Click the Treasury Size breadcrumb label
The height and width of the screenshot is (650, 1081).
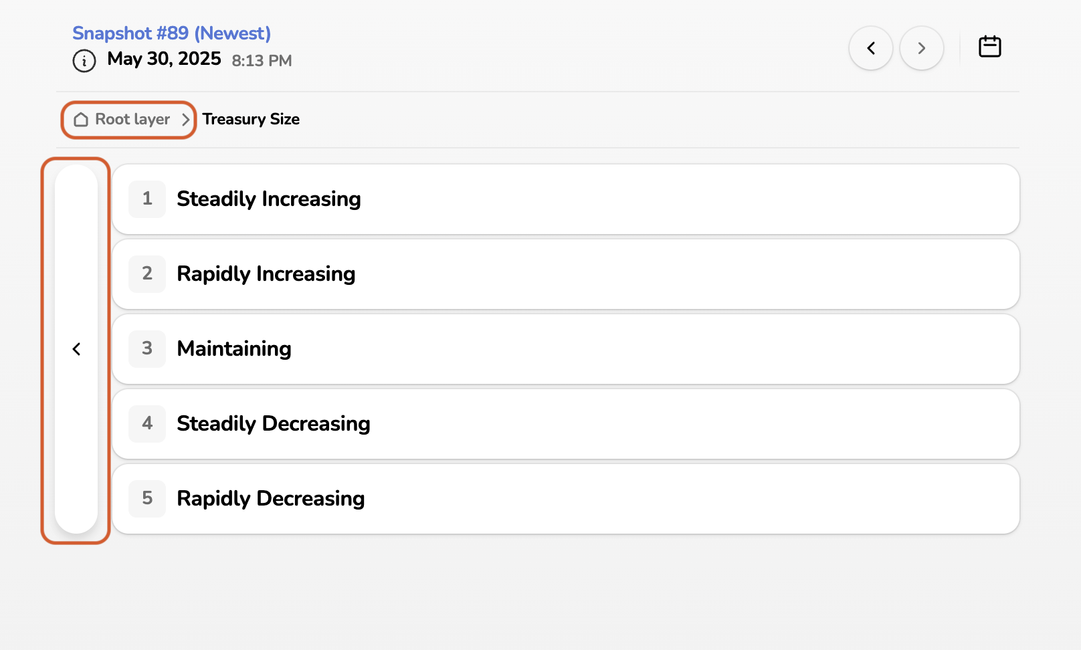tap(251, 119)
